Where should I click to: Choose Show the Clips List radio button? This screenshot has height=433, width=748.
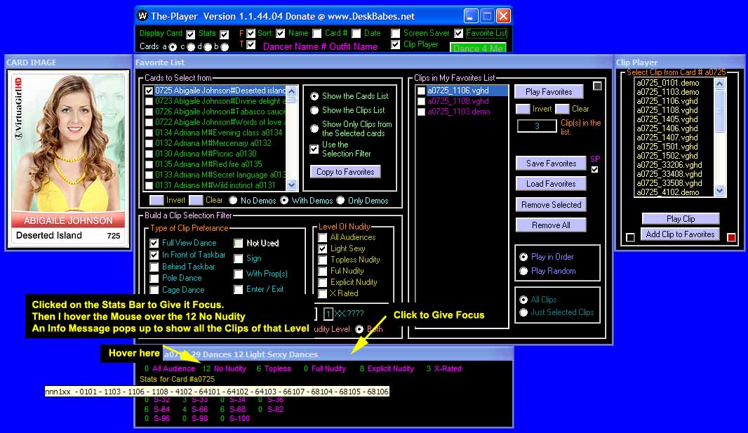(x=314, y=110)
